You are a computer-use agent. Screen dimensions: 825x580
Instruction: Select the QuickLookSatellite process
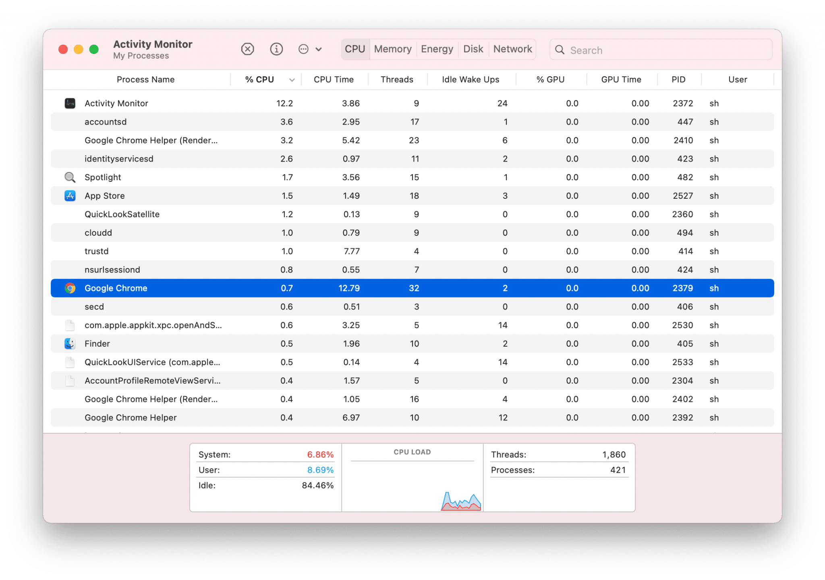click(412, 214)
